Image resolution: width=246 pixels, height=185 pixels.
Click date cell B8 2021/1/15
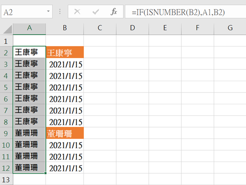pyautogui.click(x=65, y=122)
